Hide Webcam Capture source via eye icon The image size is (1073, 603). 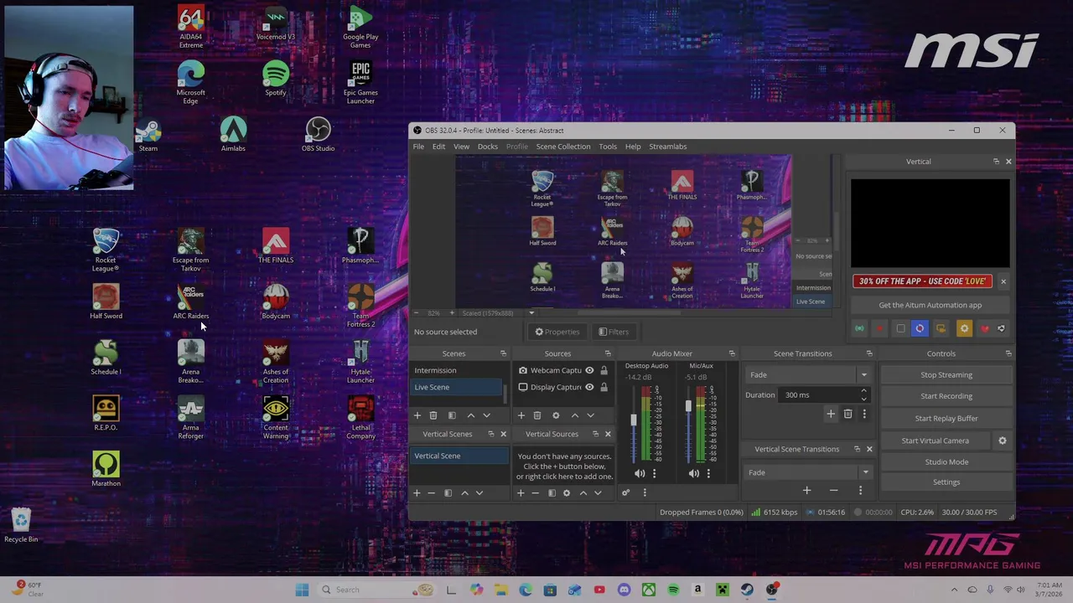589,370
